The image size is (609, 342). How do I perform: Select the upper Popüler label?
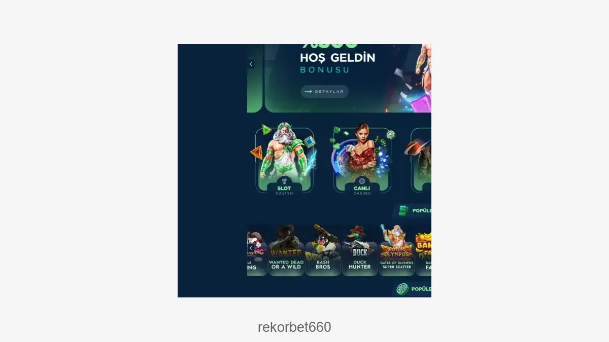422,210
